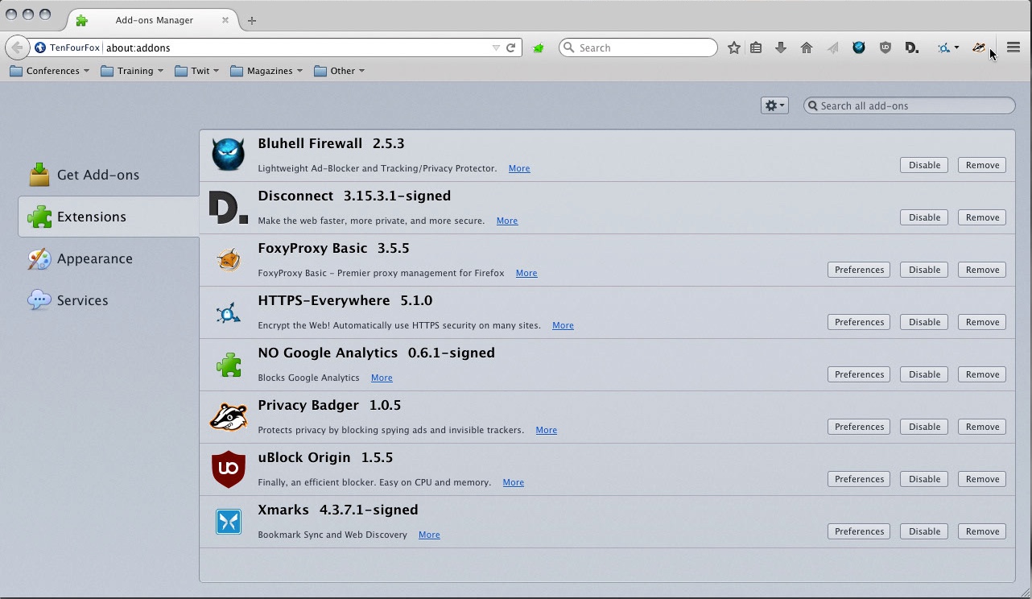Click the Search all add-ons field
The height and width of the screenshot is (599, 1032).
pyautogui.click(x=910, y=105)
